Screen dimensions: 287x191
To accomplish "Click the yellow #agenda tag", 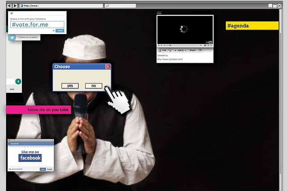I will (252, 26).
